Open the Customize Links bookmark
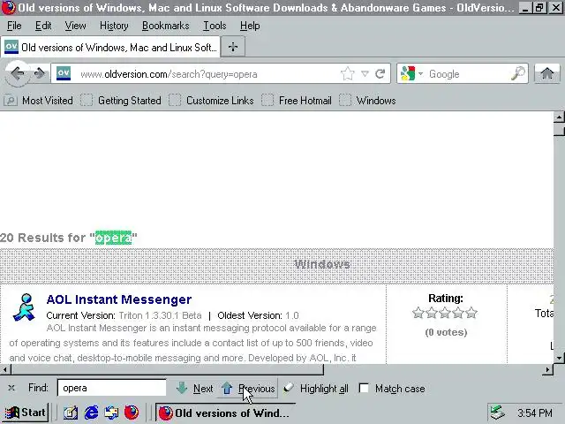The height and width of the screenshot is (424, 565). (212, 100)
